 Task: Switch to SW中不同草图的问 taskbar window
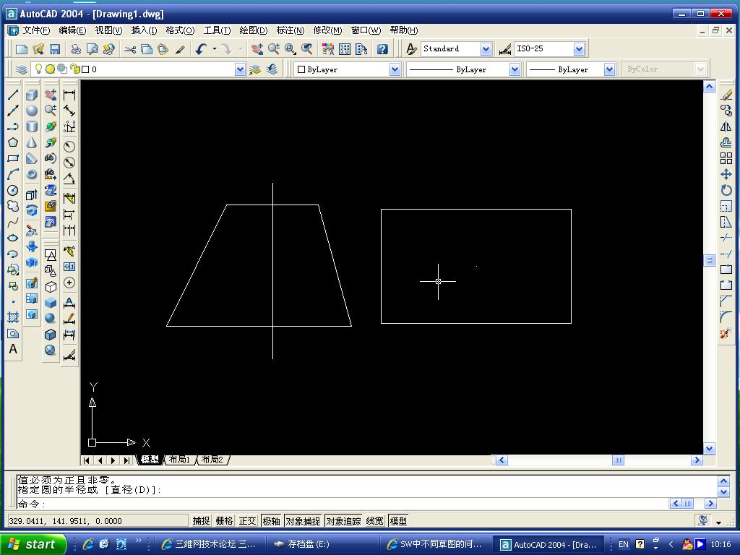[x=435, y=544]
